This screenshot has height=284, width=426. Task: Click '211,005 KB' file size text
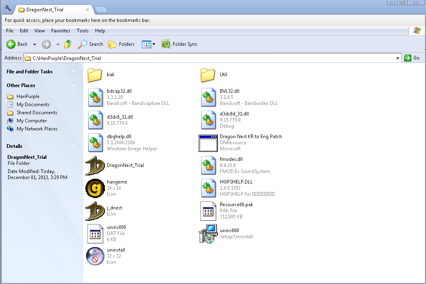tap(231, 217)
